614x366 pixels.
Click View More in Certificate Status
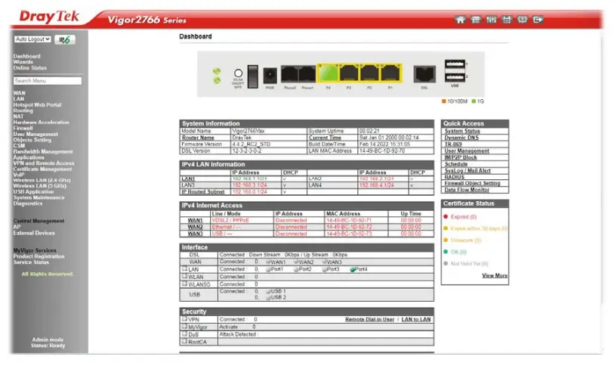coord(495,276)
